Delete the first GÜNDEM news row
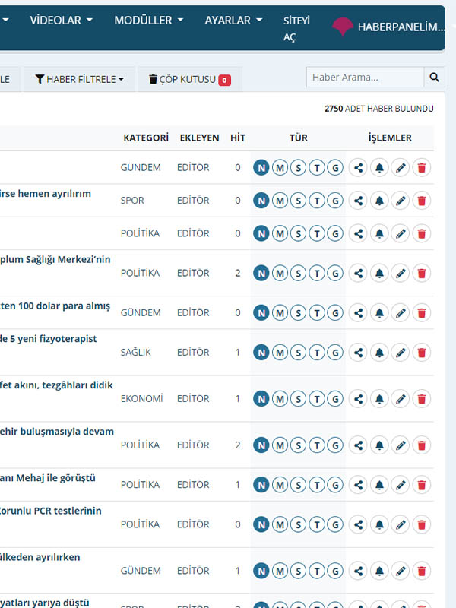The height and width of the screenshot is (608, 456). (422, 167)
